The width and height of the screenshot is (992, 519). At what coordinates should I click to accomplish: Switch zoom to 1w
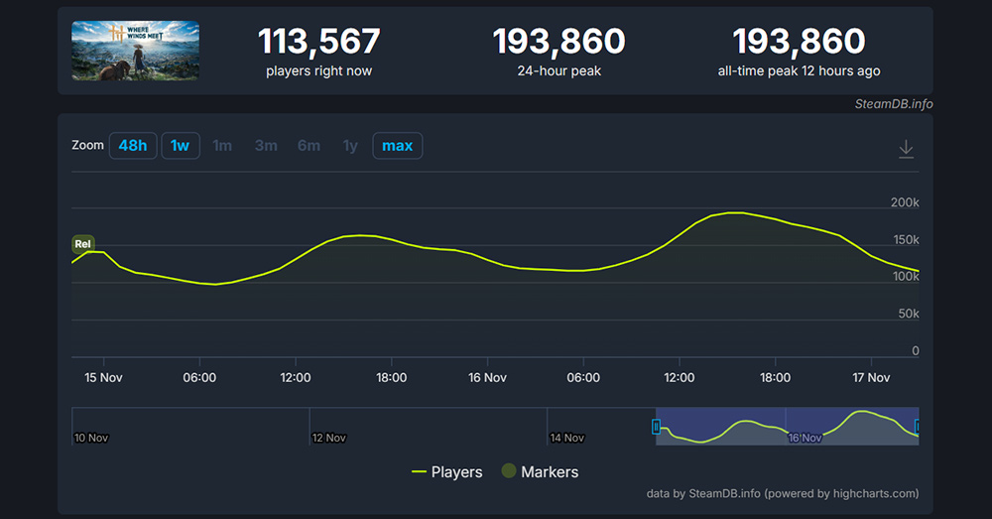coord(180,146)
